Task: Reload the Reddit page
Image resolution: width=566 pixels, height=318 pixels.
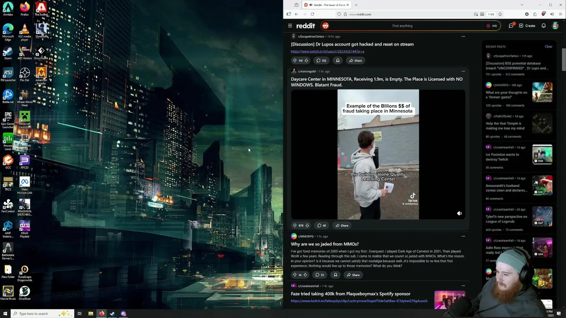Action: (312, 14)
